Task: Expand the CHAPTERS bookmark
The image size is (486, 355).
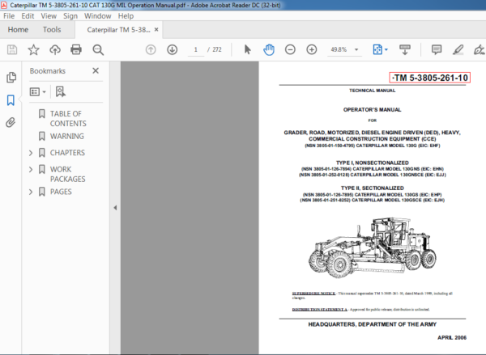Action: 31,153
